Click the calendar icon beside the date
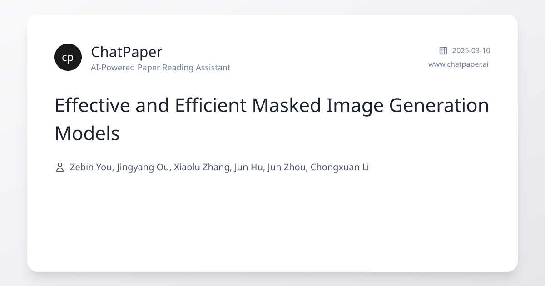Screen dimensions: 545x286 click(x=443, y=50)
